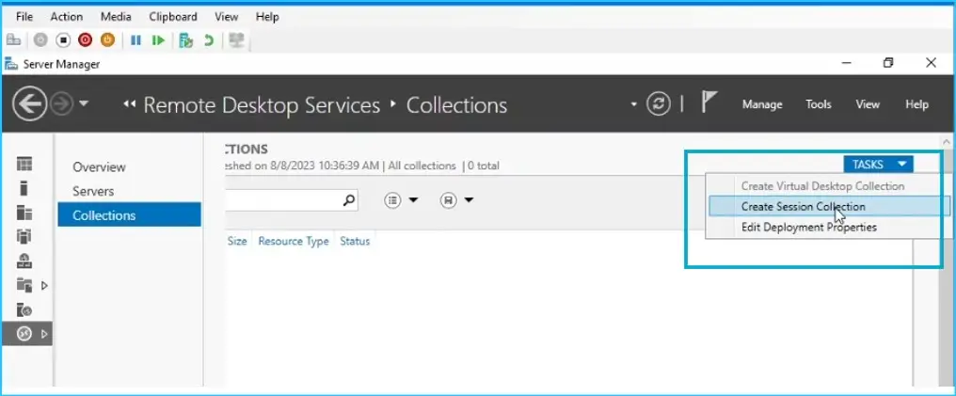
Task: Select Create Session Collection menu entry
Action: tap(803, 207)
